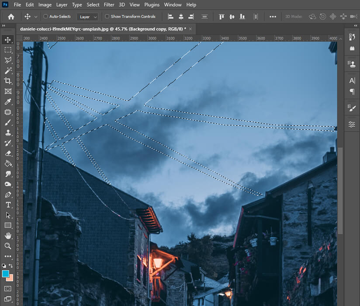360x306 pixels.
Task: Go to Home screen icon
Action: click(x=11, y=17)
